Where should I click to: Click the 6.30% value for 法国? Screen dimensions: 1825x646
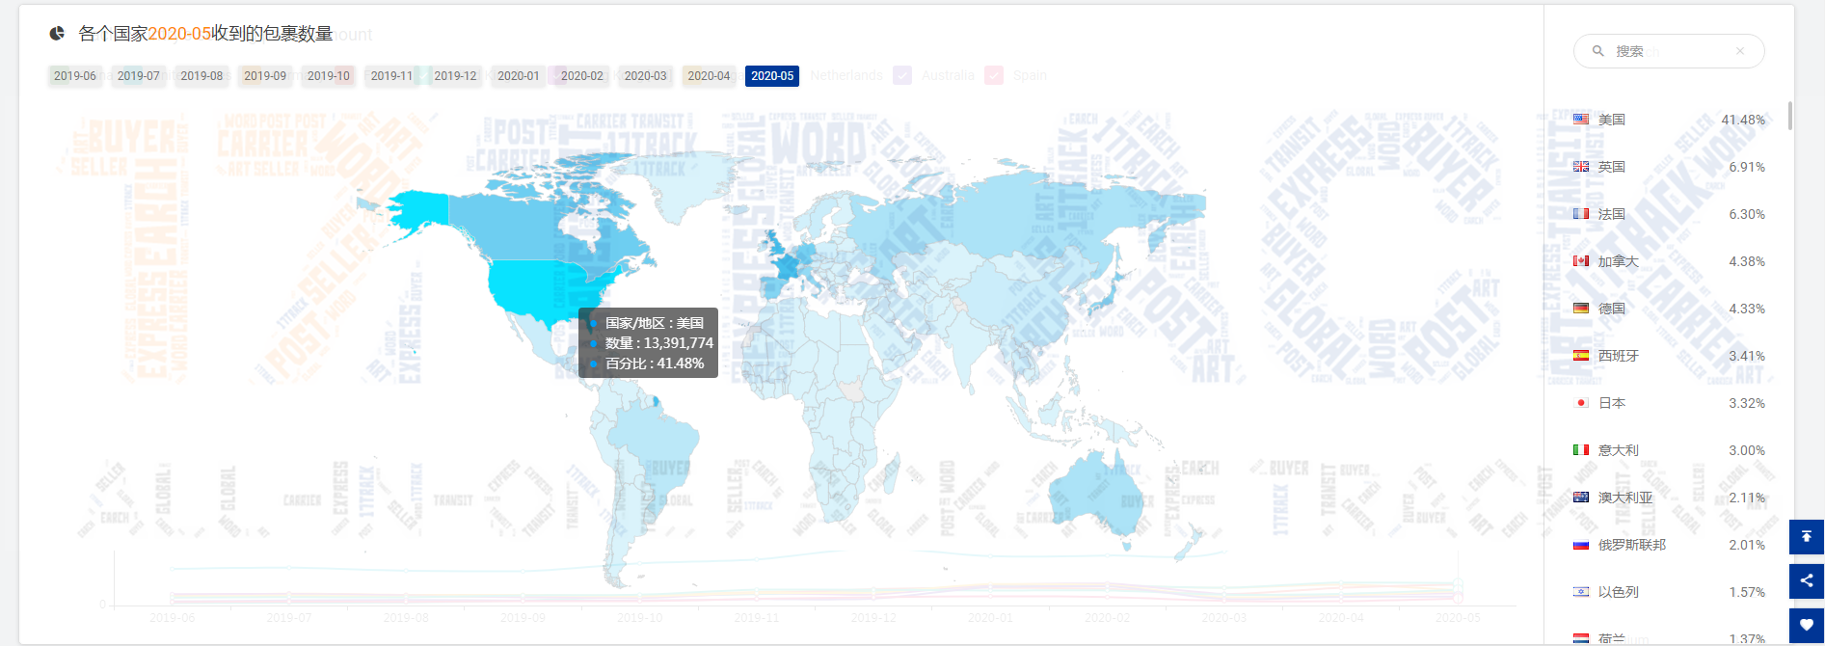1747,214
